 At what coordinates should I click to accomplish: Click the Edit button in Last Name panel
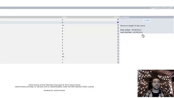point(147,20)
